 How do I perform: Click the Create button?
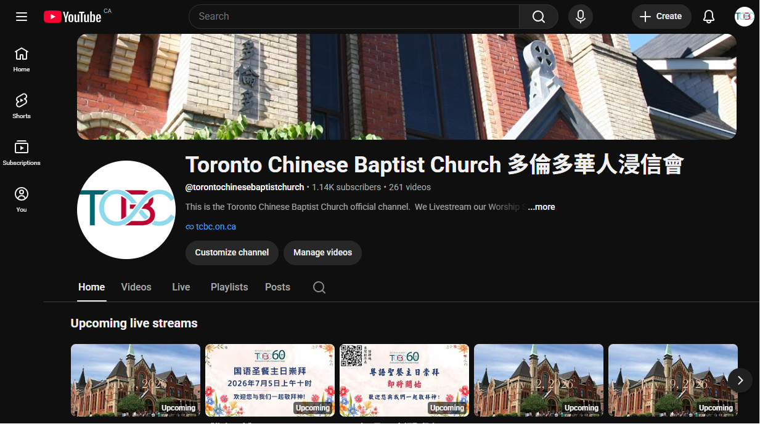pyautogui.click(x=661, y=17)
